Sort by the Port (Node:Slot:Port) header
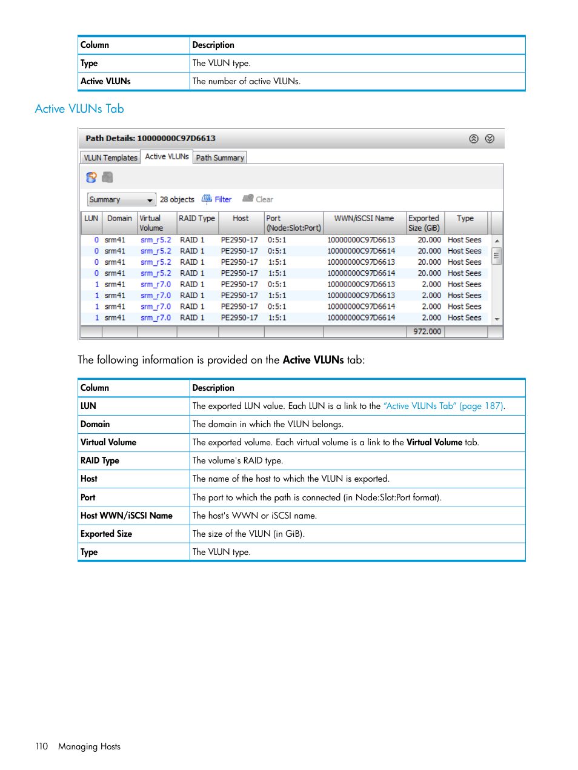578x770 pixels. click(294, 223)
